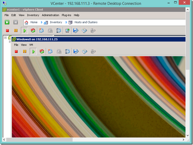193x145 pixels.
Task: Minimize the Remote Desktop Connection window
Action: (x=169, y=3)
